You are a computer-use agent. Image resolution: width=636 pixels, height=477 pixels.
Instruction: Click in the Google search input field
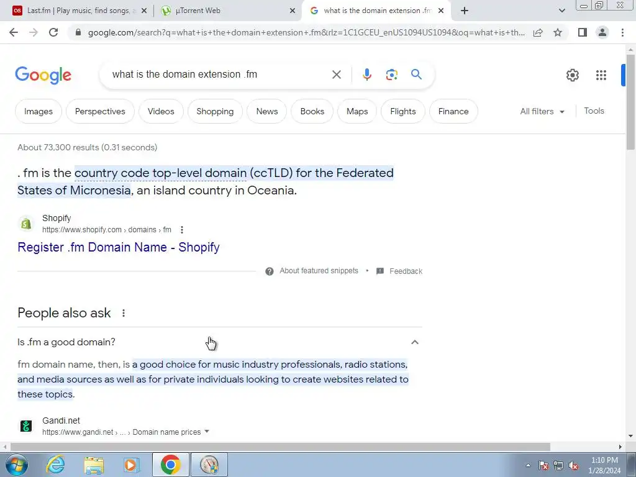pos(219,75)
